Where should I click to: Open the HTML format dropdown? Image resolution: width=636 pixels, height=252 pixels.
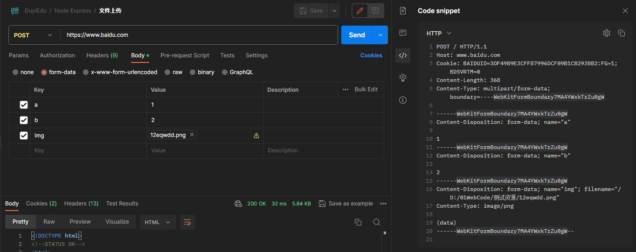158,222
